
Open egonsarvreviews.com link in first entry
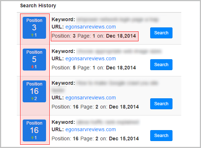click(91, 27)
